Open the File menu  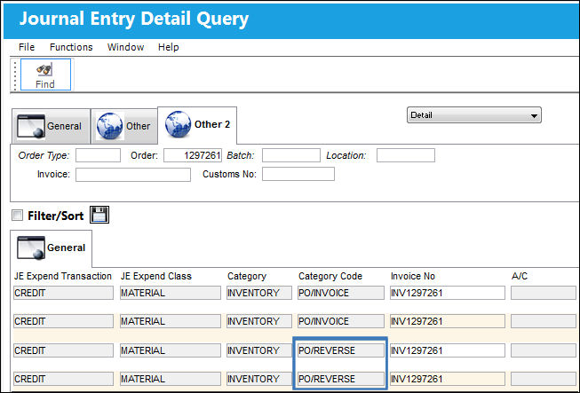[27, 47]
